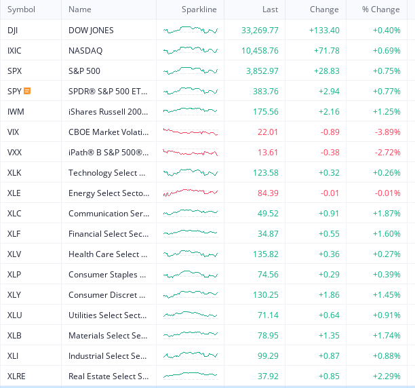Click the Consumer Discret name
Viewport: 415px width, 388px height.
(107, 295)
